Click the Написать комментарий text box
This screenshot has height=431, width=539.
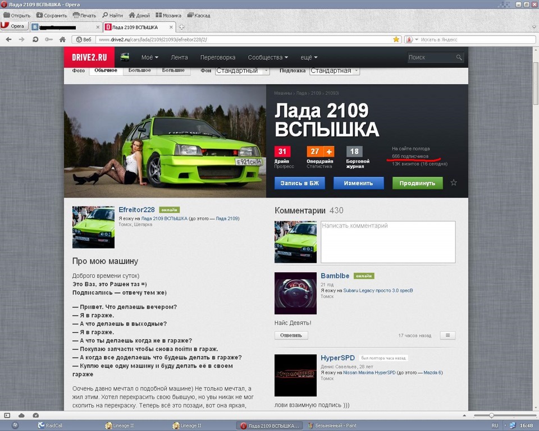click(388, 242)
